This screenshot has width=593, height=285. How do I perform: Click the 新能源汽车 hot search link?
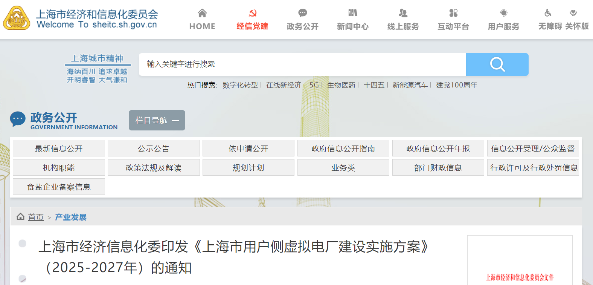[x=410, y=85]
